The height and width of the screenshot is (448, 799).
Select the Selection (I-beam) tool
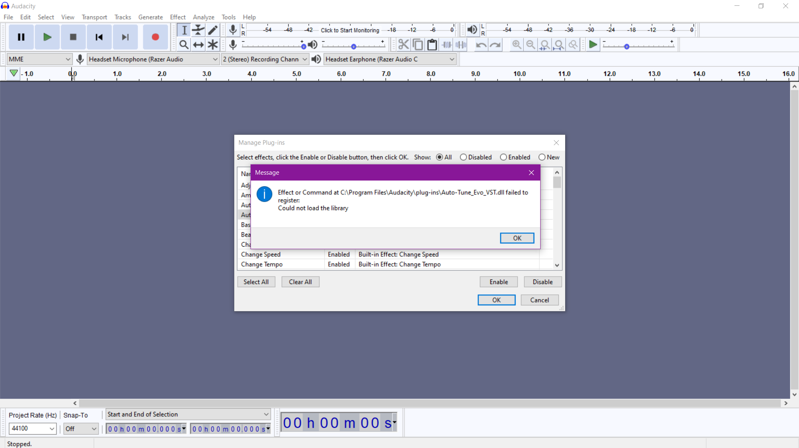(184, 30)
